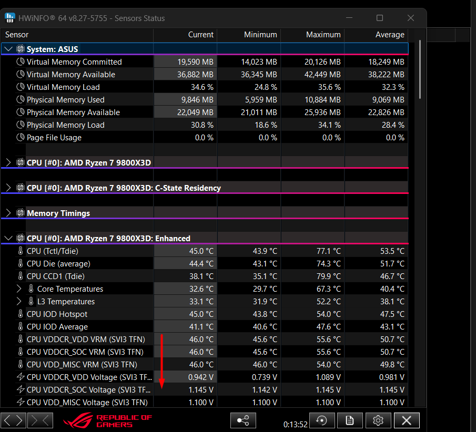The image size is (476, 432).
Task: Click the minimum value 5,959 MB
Action: coord(261,99)
